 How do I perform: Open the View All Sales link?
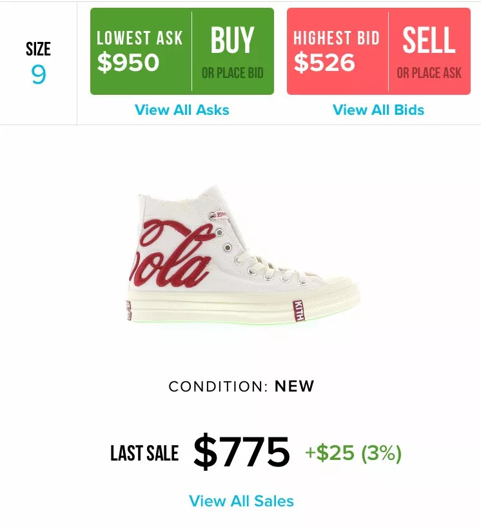[241, 501]
